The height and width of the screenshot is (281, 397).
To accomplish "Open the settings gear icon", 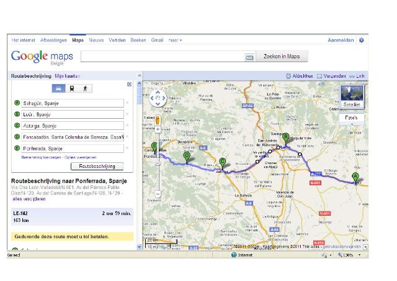I will [362, 40].
